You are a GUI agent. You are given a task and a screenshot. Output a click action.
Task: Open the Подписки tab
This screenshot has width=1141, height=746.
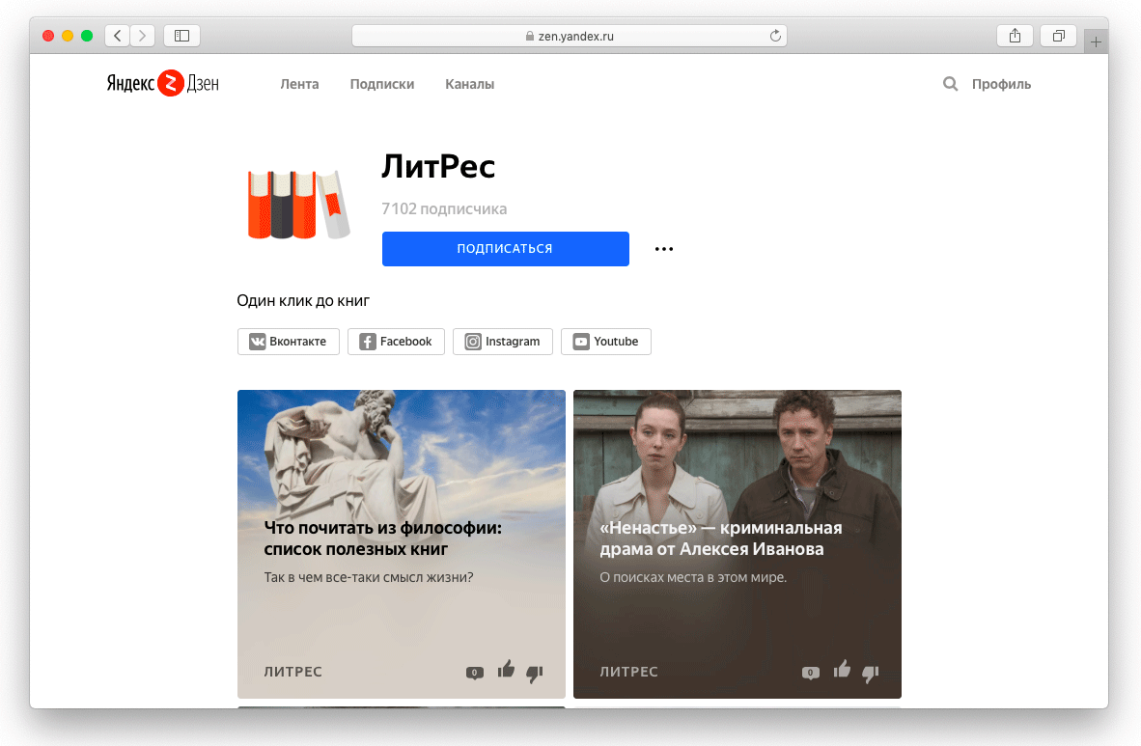(x=382, y=84)
